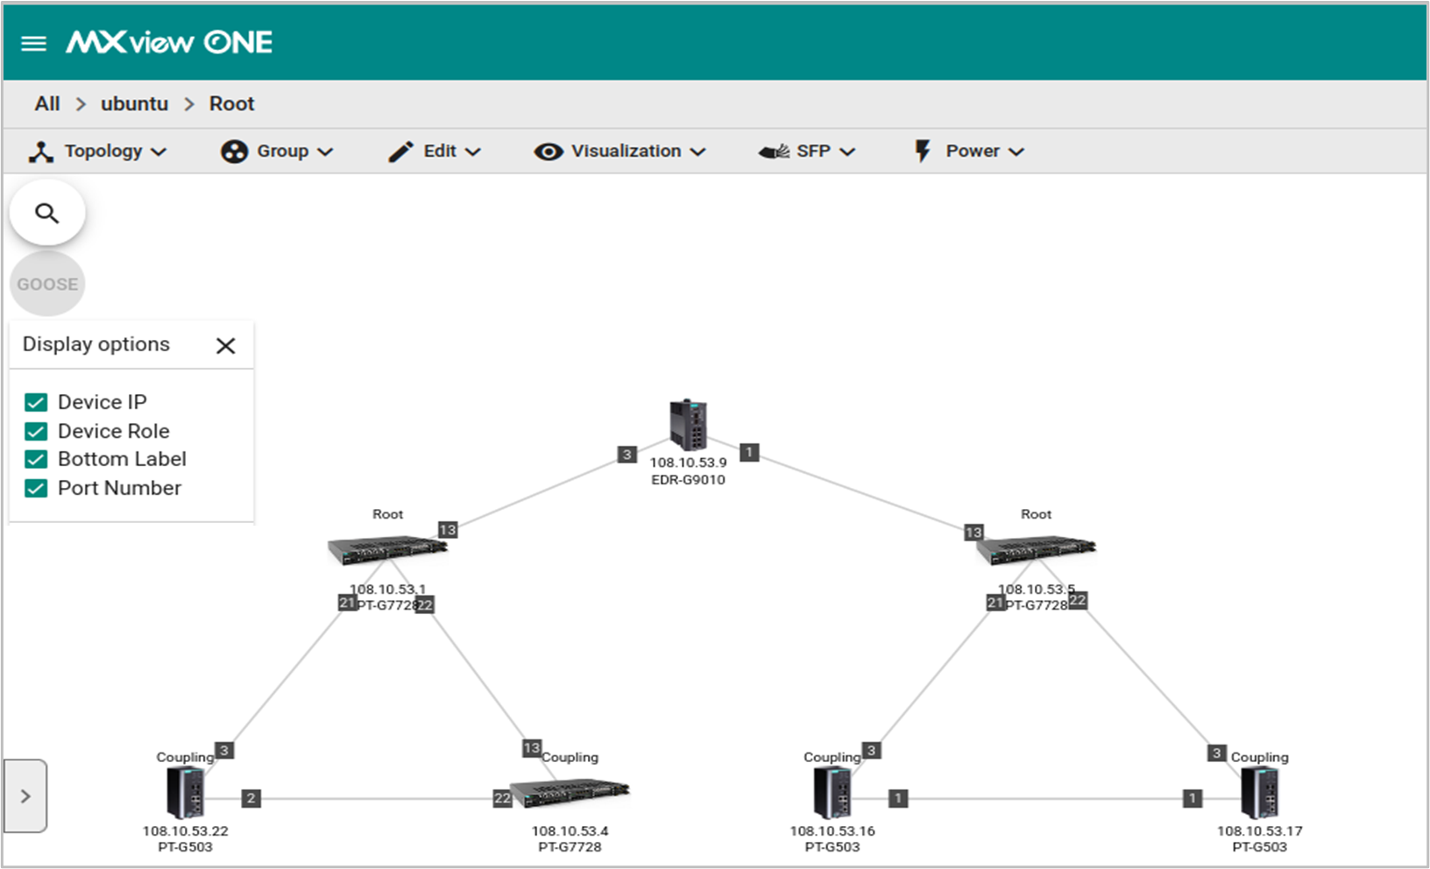Screen dimensions: 1430x869
Task: Click Coupling label above 108.10.53.17
Action: [1260, 757]
